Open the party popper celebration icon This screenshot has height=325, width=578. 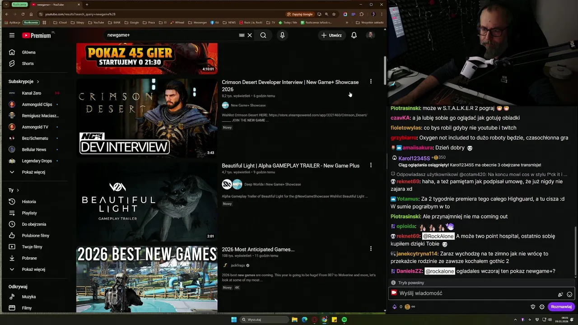coord(560,294)
